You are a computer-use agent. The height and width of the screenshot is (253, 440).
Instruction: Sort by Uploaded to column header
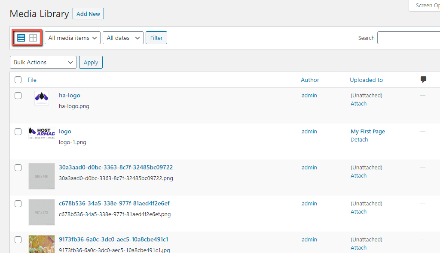(x=366, y=80)
